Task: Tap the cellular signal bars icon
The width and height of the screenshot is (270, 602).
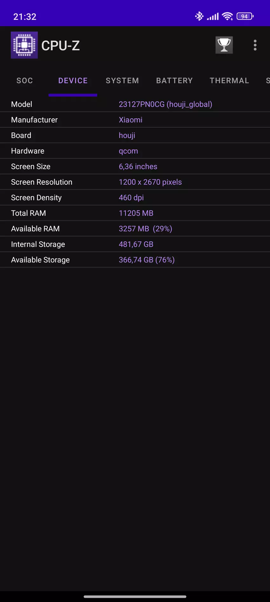Action: tap(213, 16)
